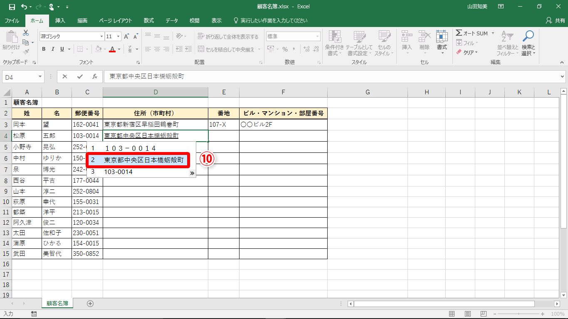Screen dimensions: 568x319
Task: Open the Name Box dropdown arrow
Action: (40, 77)
